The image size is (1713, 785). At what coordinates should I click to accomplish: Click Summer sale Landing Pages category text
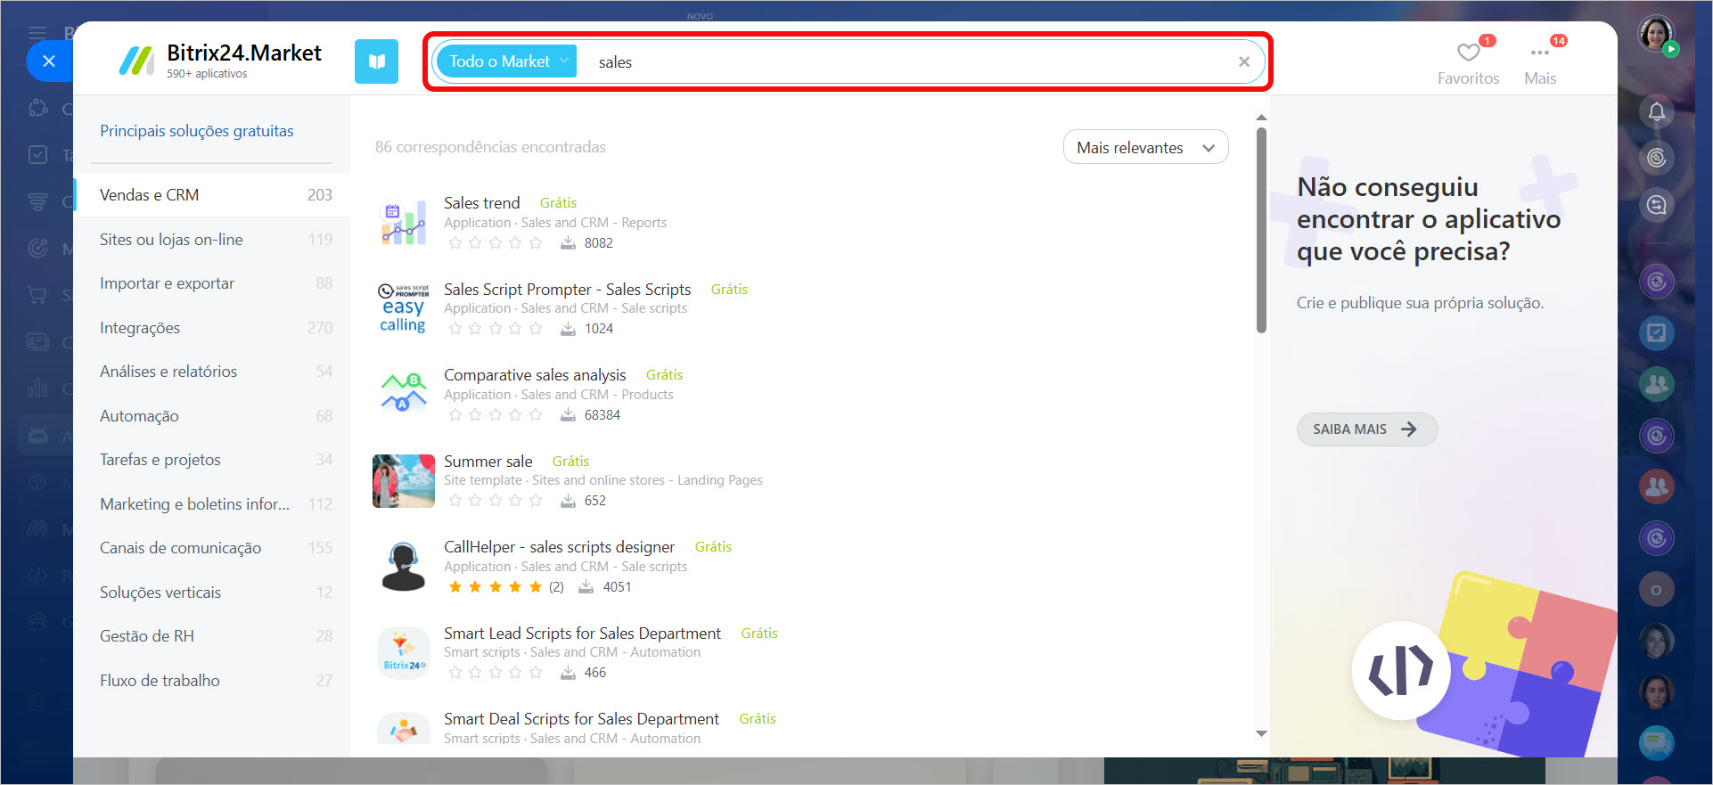click(720, 480)
